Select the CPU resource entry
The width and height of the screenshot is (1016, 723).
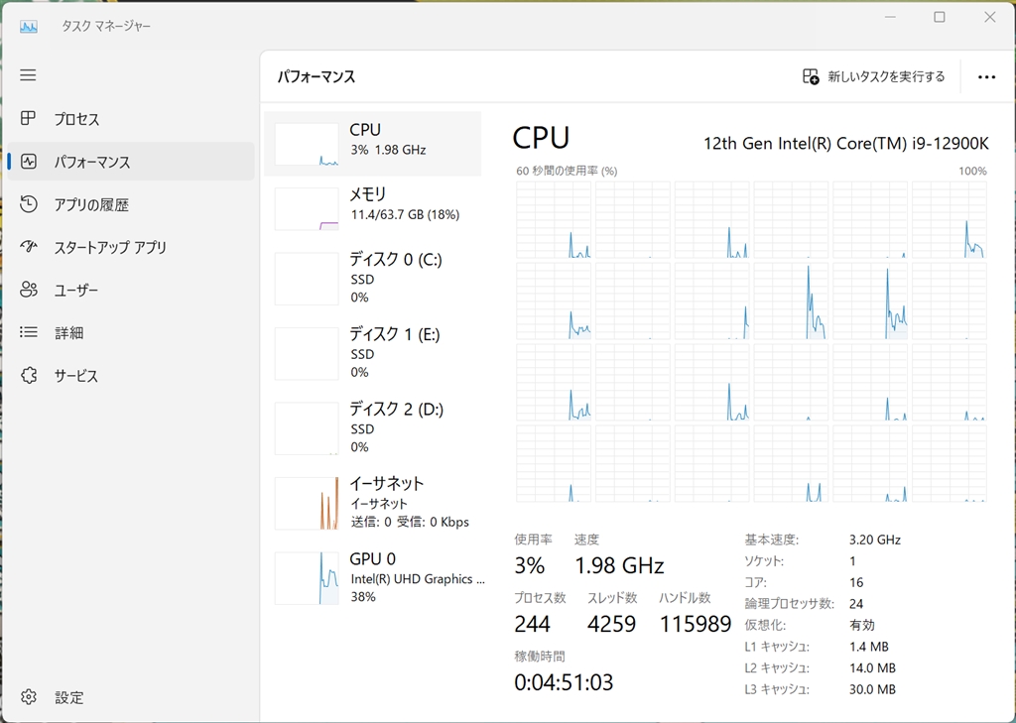click(x=373, y=144)
